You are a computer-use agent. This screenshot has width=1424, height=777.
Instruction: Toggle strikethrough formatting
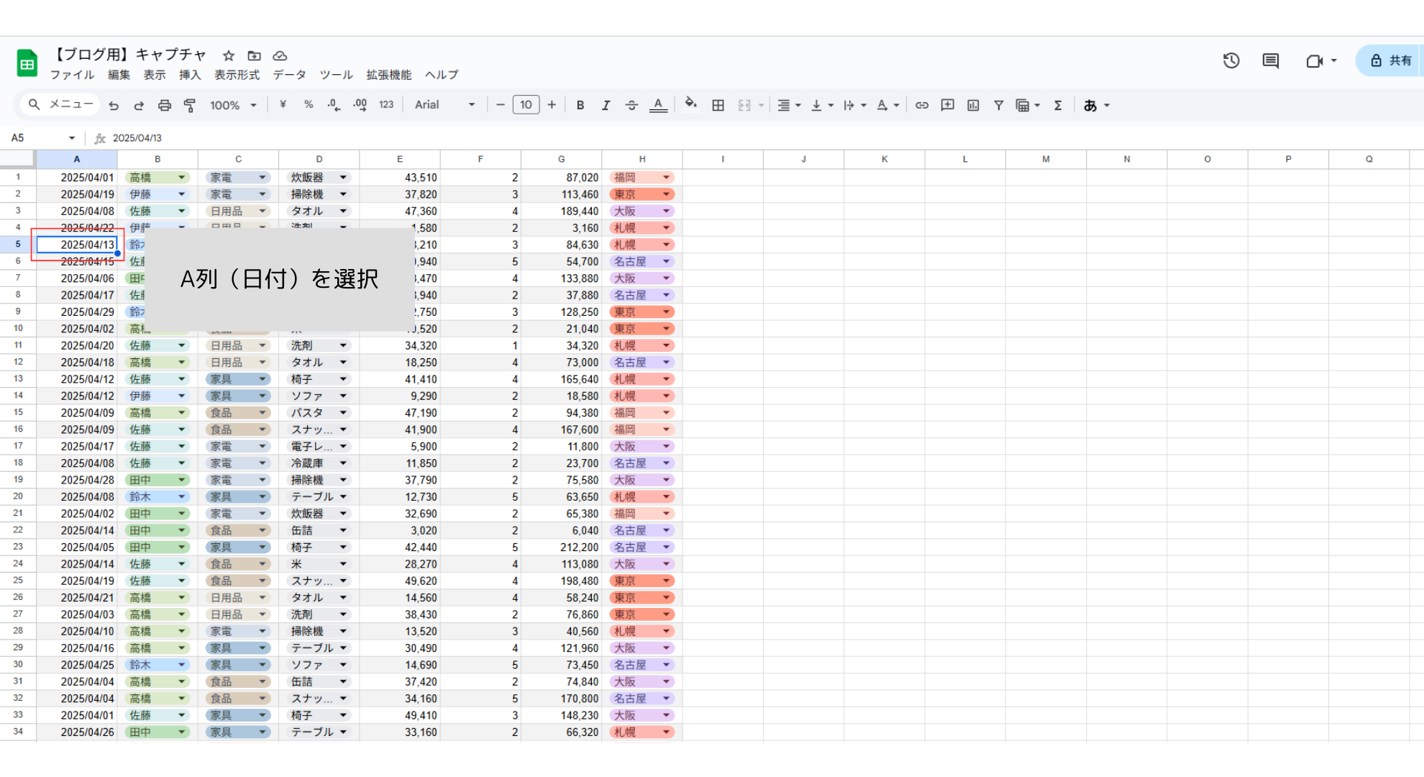point(631,105)
